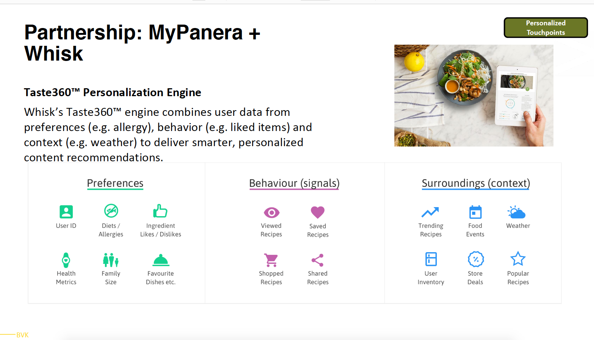The height and width of the screenshot is (340, 594).
Task: Select the salad and tablet photo
Action: click(474, 95)
